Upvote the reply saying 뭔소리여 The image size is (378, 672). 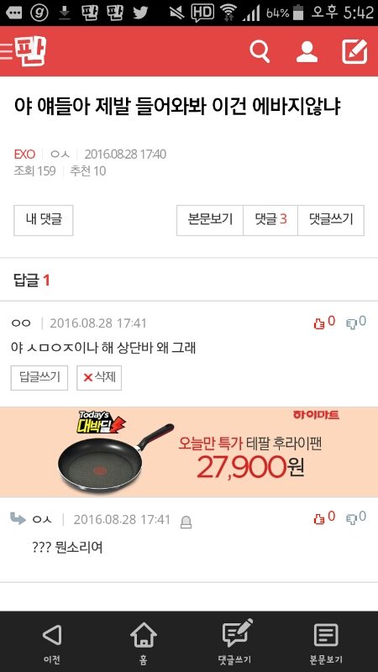pyautogui.click(x=324, y=517)
